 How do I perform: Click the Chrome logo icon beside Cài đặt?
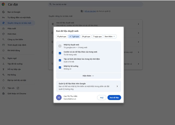coord(3,4)
